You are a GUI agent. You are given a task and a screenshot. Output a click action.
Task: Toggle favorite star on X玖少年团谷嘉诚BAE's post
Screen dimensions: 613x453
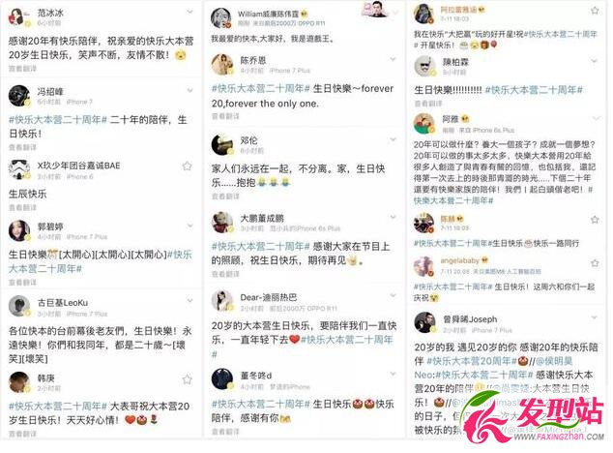[x=187, y=166]
